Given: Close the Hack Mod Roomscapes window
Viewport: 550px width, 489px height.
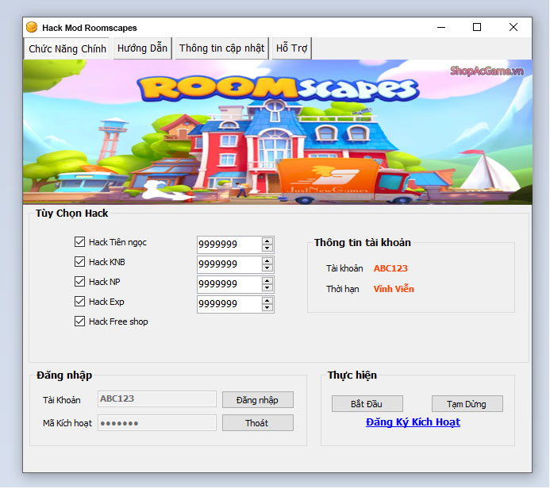Looking at the screenshot, I should click(x=513, y=27).
